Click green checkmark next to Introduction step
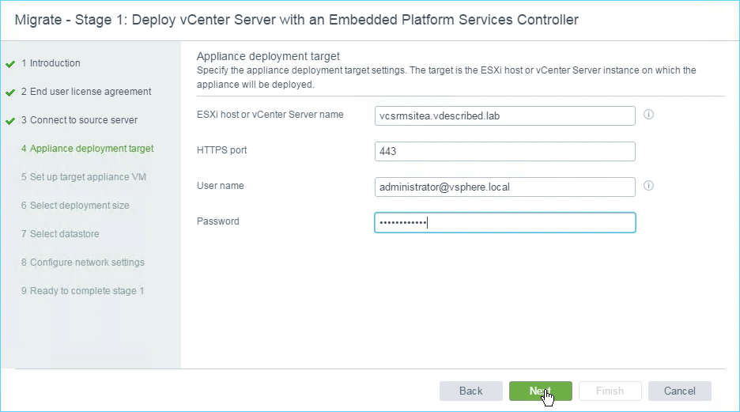 (10, 64)
